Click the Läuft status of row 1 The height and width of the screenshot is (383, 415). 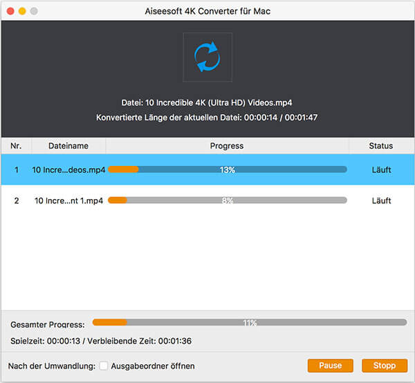coord(381,170)
